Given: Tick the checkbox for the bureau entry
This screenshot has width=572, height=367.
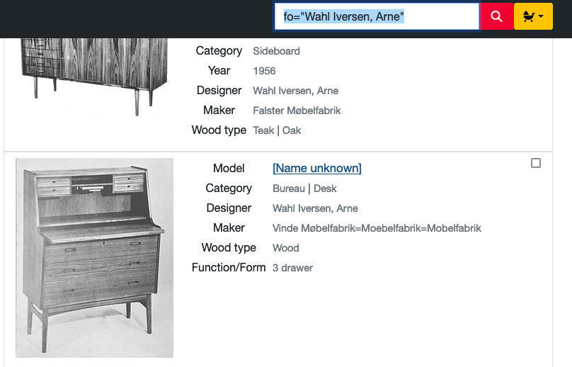Looking at the screenshot, I should [536, 163].
